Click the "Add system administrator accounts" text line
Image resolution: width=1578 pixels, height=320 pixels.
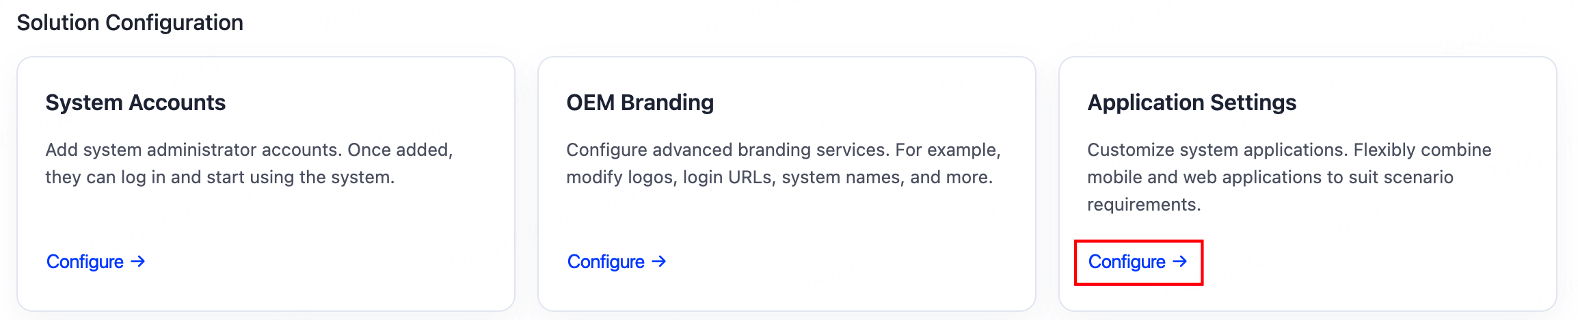tap(249, 150)
